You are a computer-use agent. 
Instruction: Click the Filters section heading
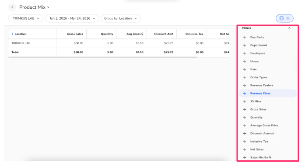click(x=246, y=28)
